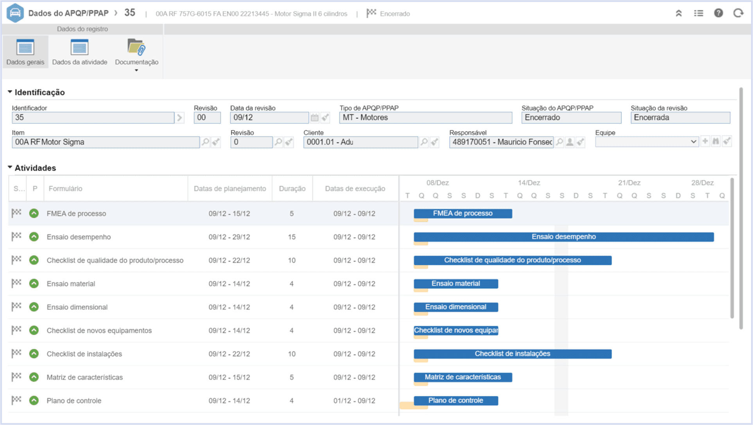Open the calendar picker for Data da revisão
753x425 pixels.
314,118
